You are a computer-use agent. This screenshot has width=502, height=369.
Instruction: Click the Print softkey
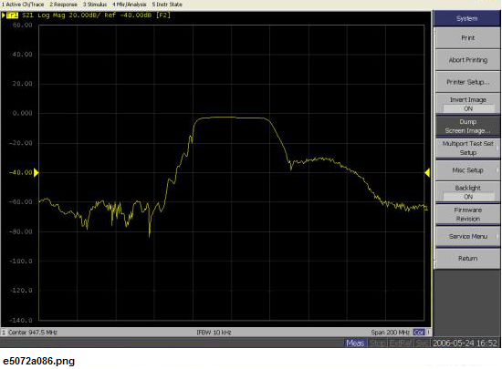click(x=467, y=37)
